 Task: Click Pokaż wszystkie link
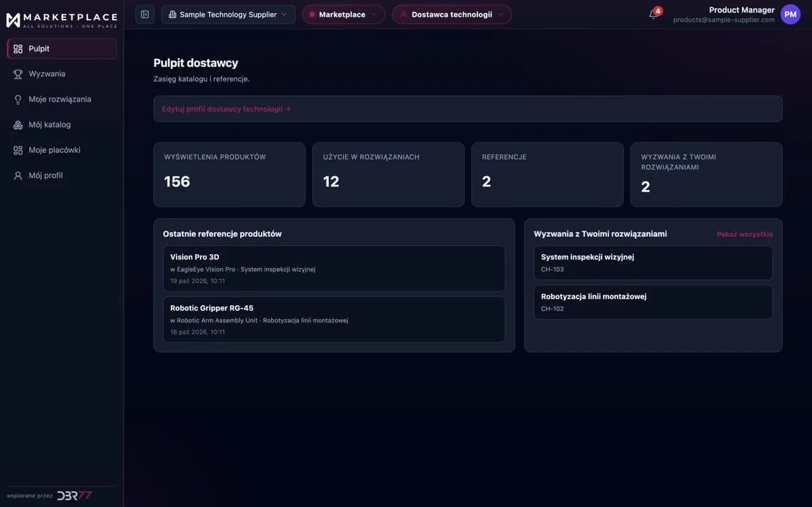tap(745, 234)
